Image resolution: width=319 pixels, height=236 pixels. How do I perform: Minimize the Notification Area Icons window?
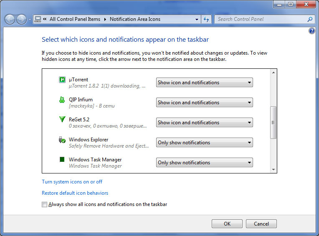coord(279,4)
